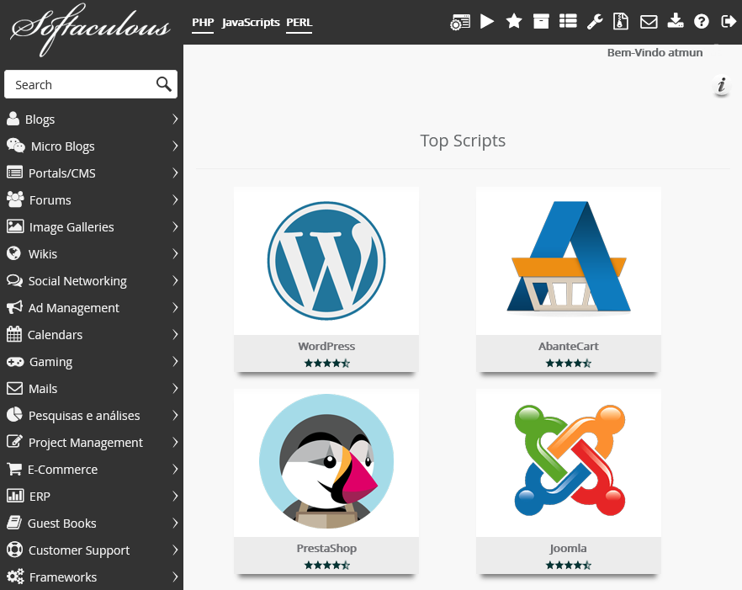Screen dimensions: 742x590
Task: Open help question mark icon
Action: click(702, 22)
